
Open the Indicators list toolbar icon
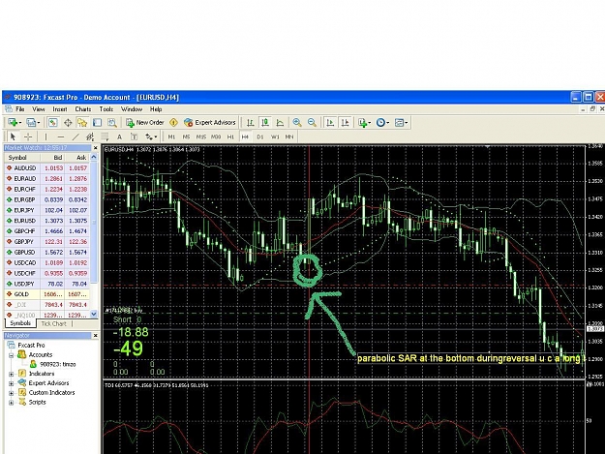click(x=364, y=123)
